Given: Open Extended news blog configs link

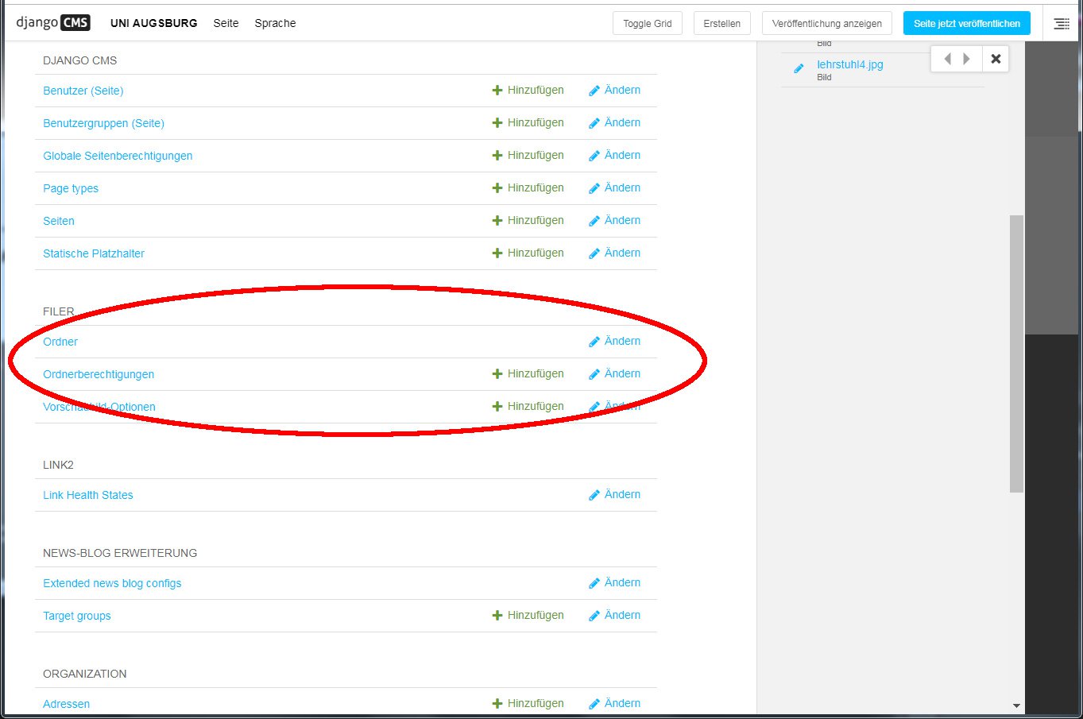Looking at the screenshot, I should coord(112,583).
